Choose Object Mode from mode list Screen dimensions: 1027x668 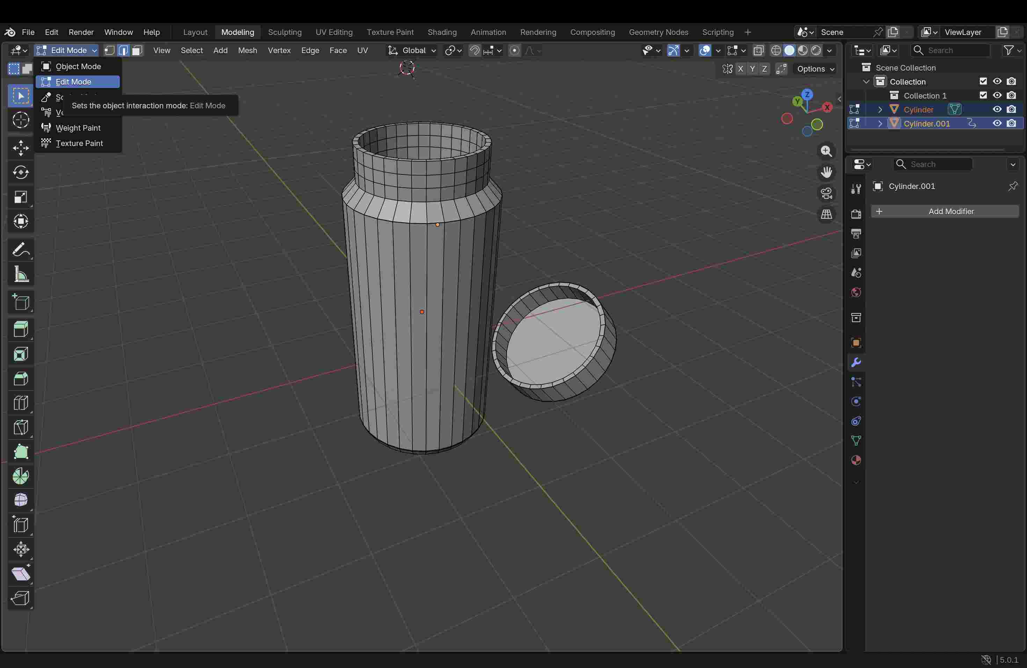(78, 66)
